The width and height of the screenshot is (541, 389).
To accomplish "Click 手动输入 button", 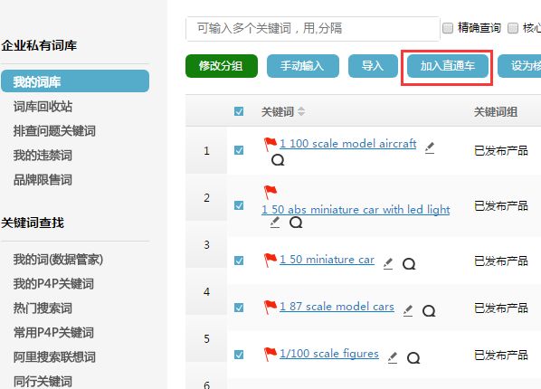I will (x=303, y=66).
